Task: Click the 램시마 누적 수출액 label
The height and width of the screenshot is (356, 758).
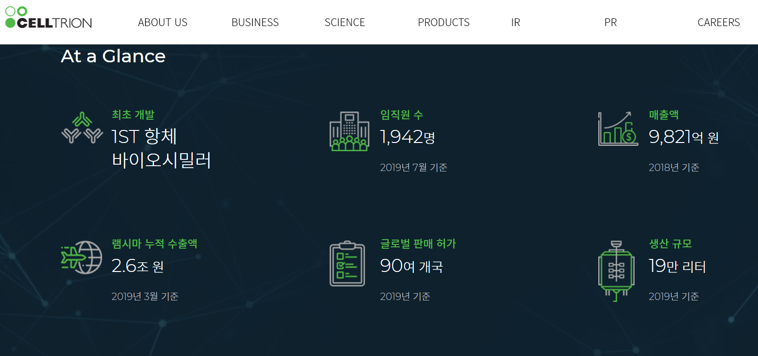Action: (x=154, y=243)
